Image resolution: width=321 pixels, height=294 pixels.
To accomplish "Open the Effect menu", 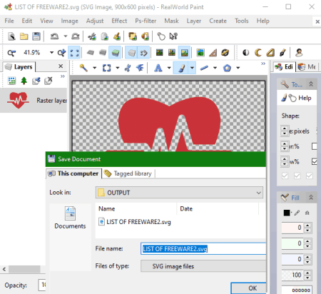I will click(119, 21).
